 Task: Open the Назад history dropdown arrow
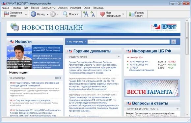click(x=48, y=14)
